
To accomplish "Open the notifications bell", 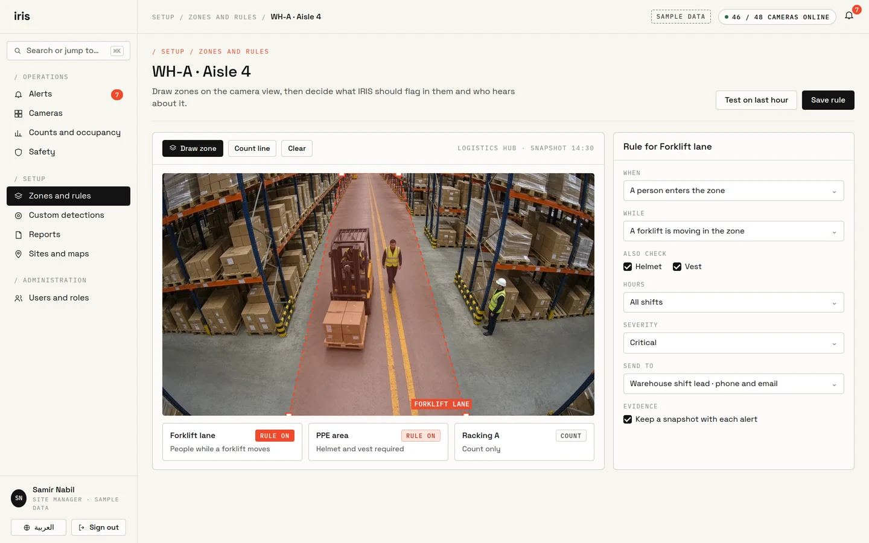I will (849, 16).
